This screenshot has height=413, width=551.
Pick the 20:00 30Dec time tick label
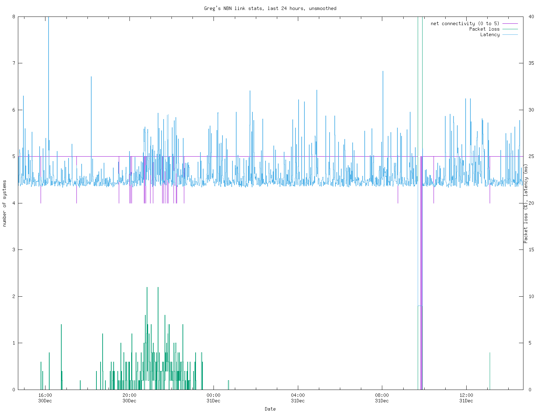click(129, 398)
